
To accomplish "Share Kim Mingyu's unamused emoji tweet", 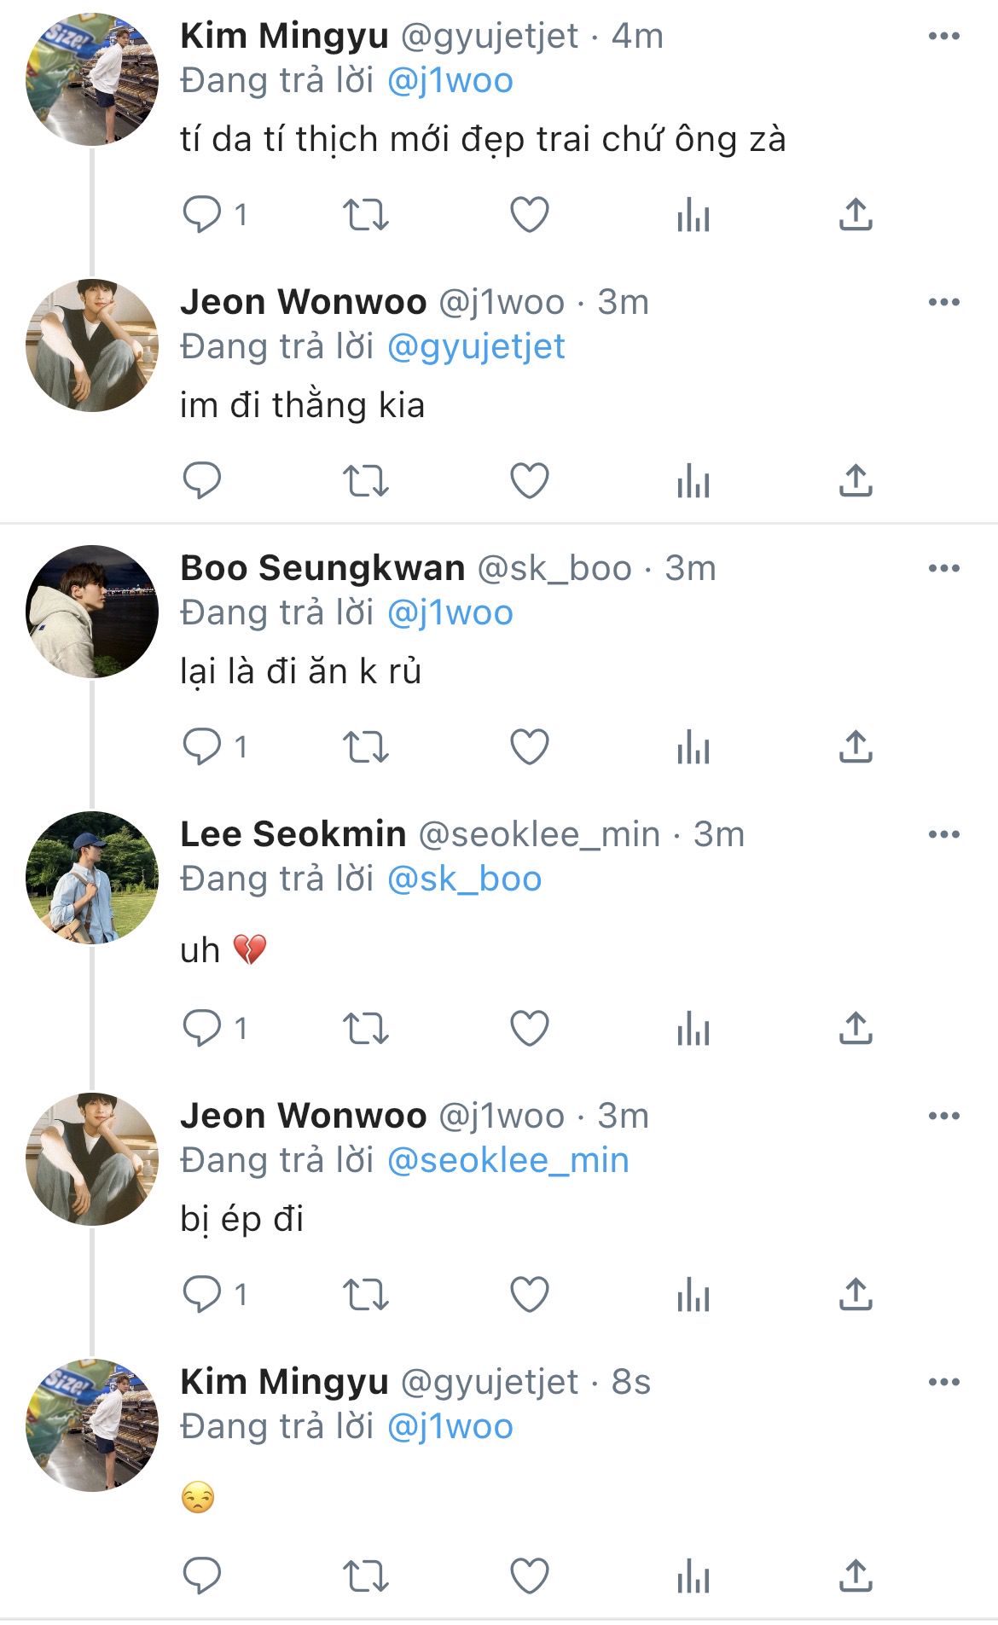I will coord(856,1576).
